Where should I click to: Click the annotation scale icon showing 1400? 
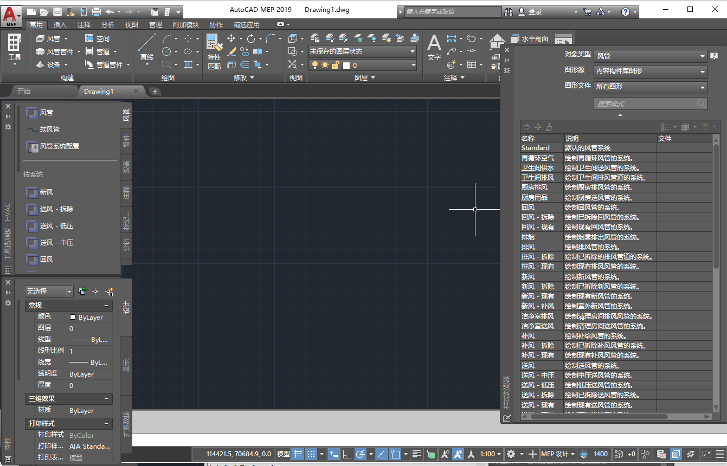coord(594,454)
